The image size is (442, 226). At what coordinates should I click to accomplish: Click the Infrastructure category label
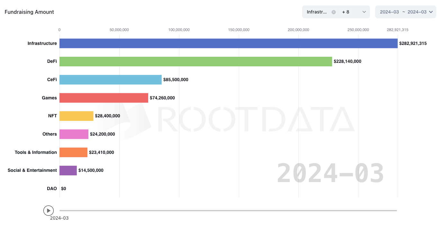(42, 43)
